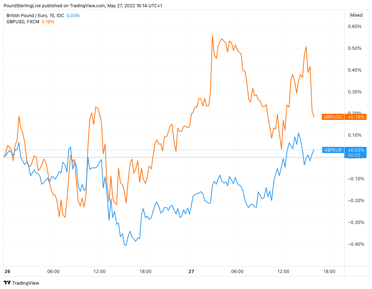The width and height of the screenshot is (372, 289).
Task: Click the orange +0.19% price tag
Action: coord(355,117)
